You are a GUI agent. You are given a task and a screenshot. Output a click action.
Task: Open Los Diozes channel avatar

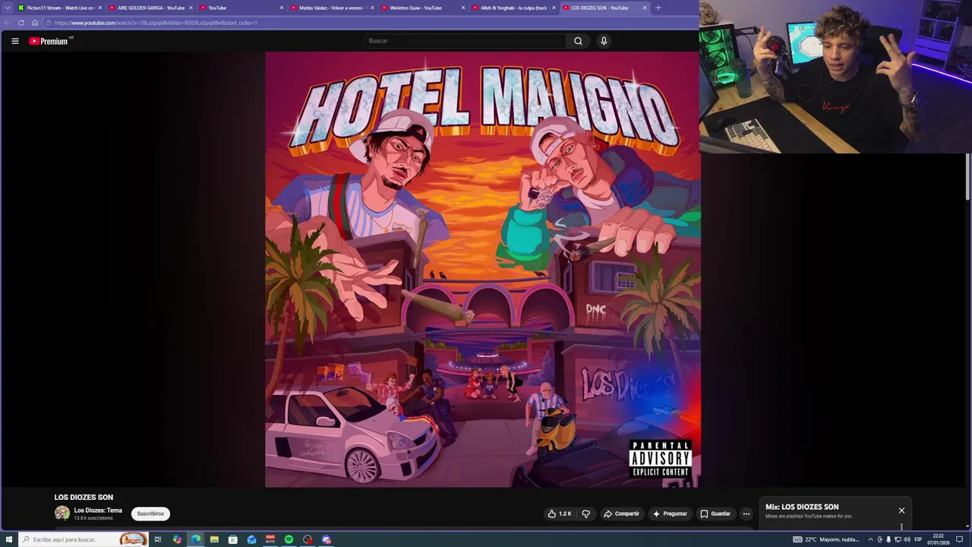pyautogui.click(x=62, y=514)
